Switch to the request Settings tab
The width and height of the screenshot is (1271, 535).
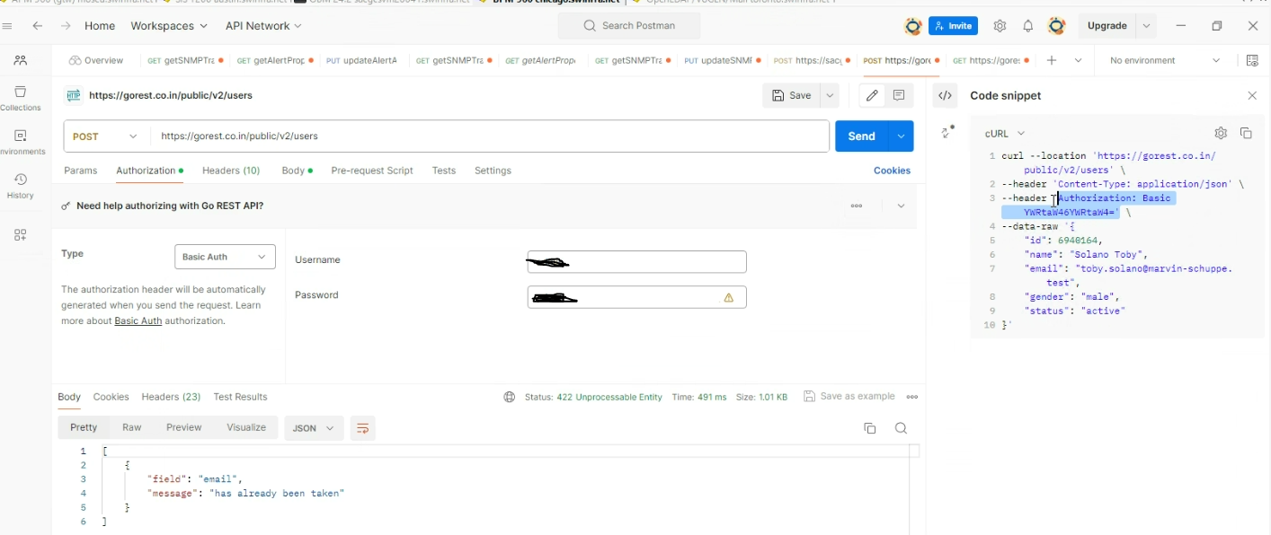click(493, 171)
